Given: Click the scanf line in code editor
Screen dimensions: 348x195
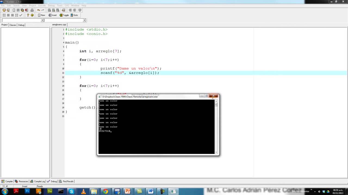Looking at the screenshot, I should [x=130, y=73].
